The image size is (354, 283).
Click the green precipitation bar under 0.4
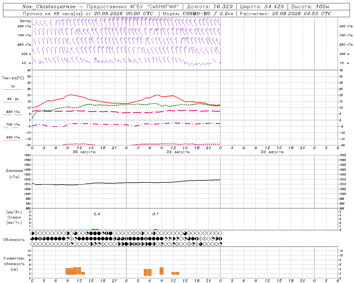tap(95, 229)
